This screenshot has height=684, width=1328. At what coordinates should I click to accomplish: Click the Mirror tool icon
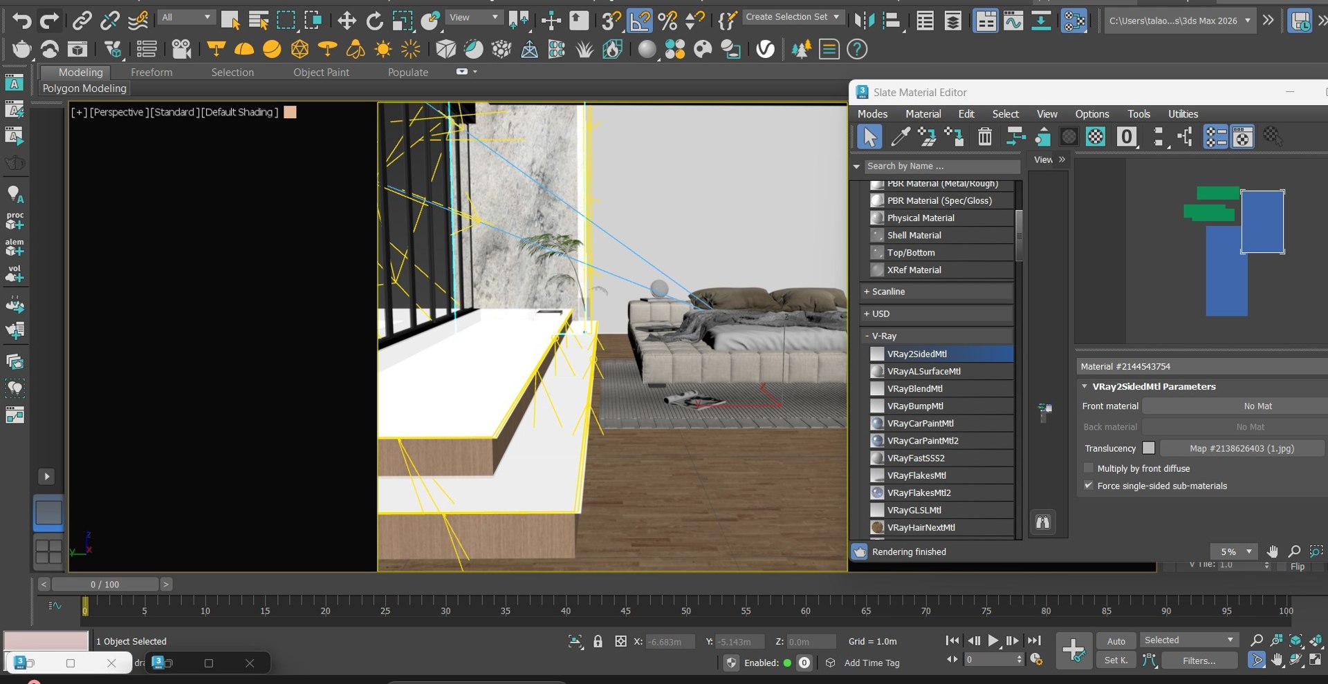pos(864,21)
